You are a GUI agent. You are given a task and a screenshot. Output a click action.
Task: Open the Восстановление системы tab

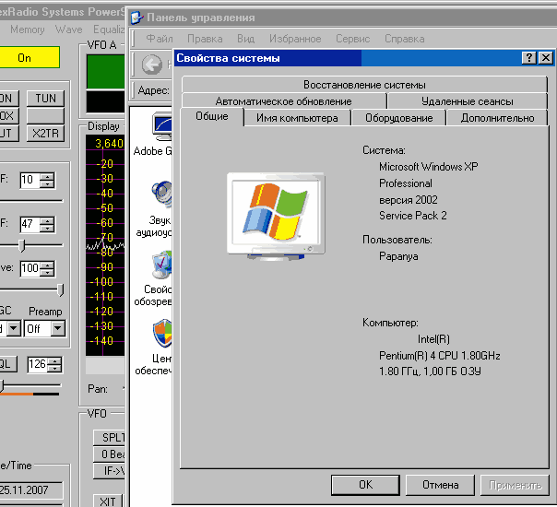pos(364,85)
